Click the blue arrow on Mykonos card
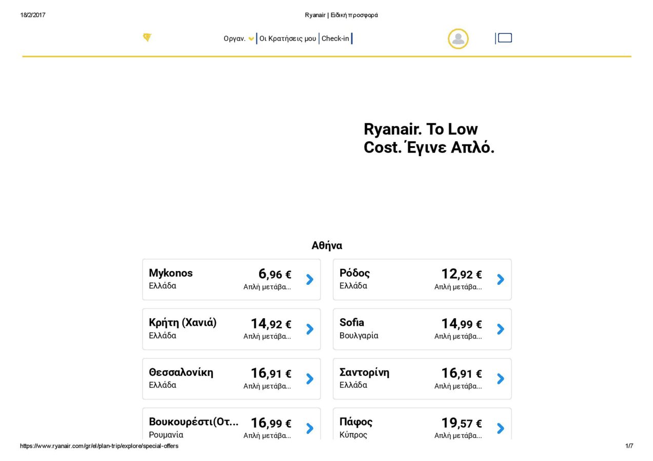The width and height of the screenshot is (653, 461). [310, 279]
